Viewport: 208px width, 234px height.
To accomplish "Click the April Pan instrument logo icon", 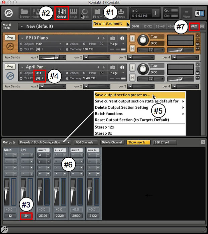I will (x=10, y=76).
